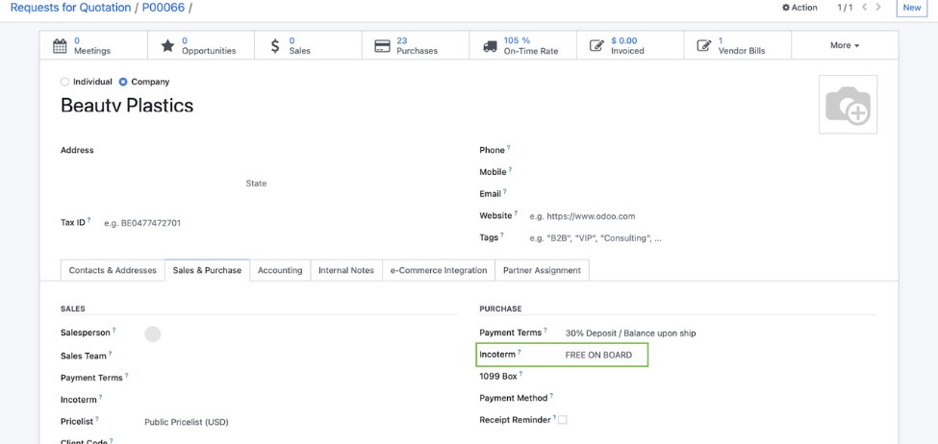Image resolution: width=938 pixels, height=444 pixels.
Task: Switch to Contacts & Addresses tab
Action: click(x=113, y=270)
